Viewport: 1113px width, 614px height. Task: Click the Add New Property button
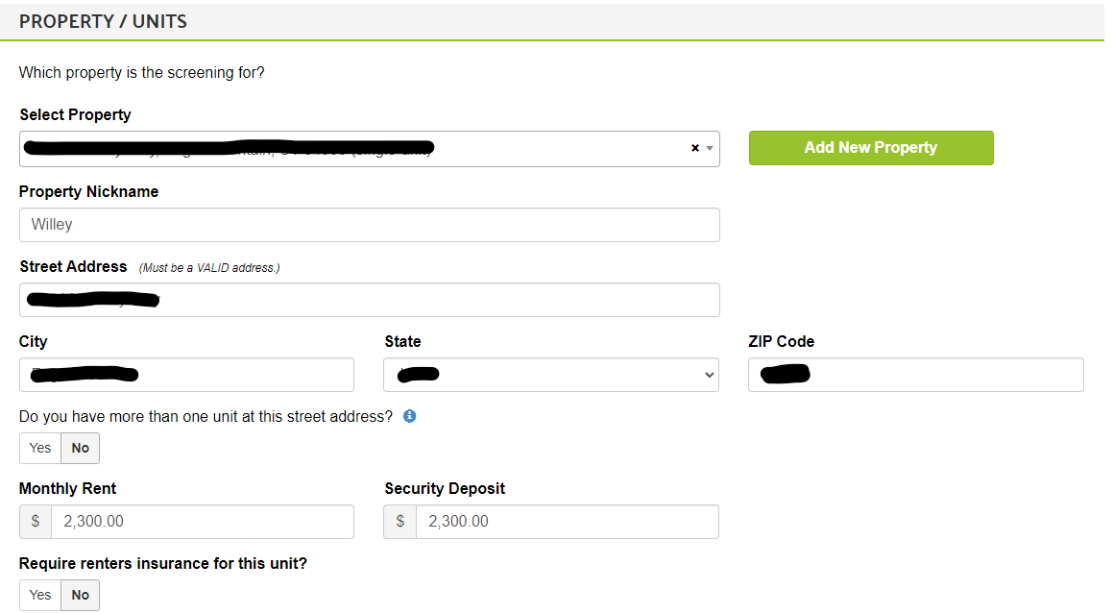point(870,148)
